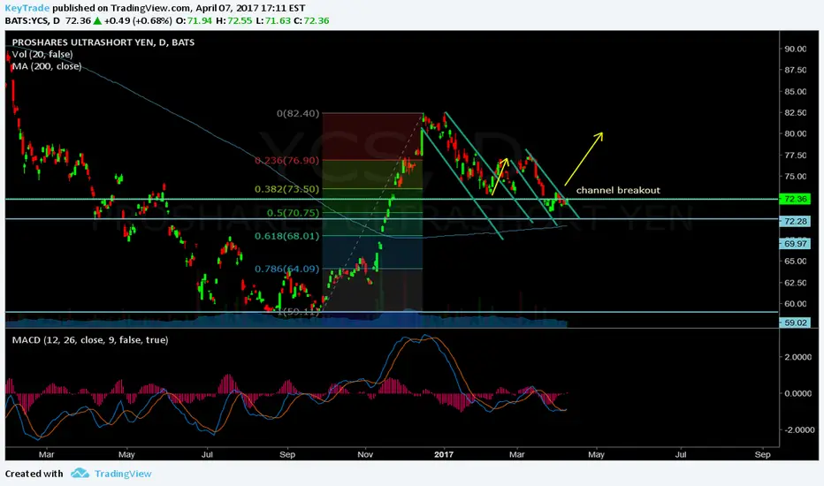Click the 90.00 price axis label
The height and width of the screenshot is (486, 824).
tap(795, 49)
